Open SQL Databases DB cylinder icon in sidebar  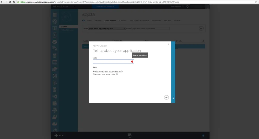click(x=55, y=56)
